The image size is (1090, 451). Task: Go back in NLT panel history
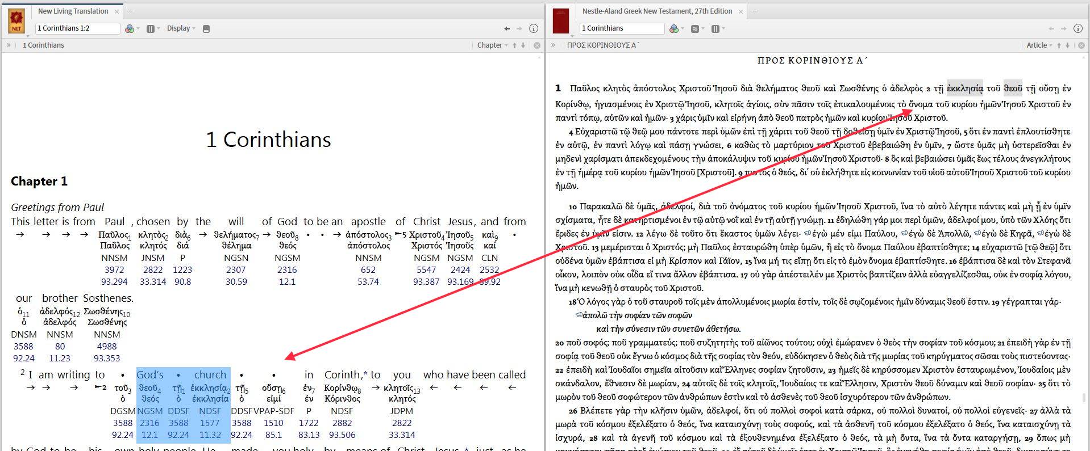pos(507,28)
